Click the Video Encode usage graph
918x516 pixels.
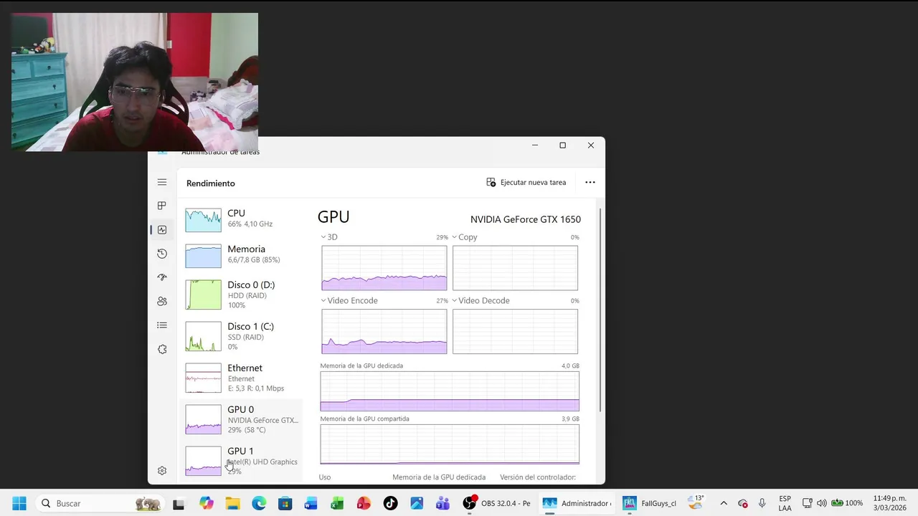tap(384, 332)
